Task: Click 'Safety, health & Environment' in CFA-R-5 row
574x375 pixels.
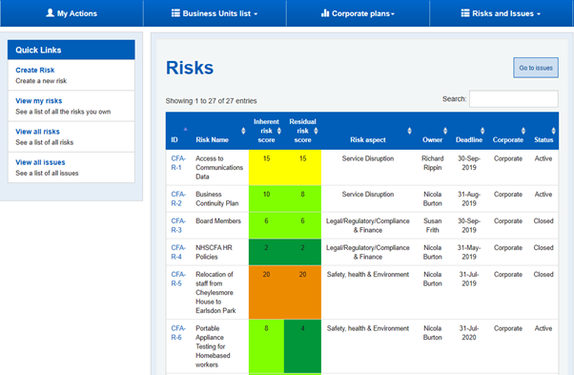Action: [368, 274]
